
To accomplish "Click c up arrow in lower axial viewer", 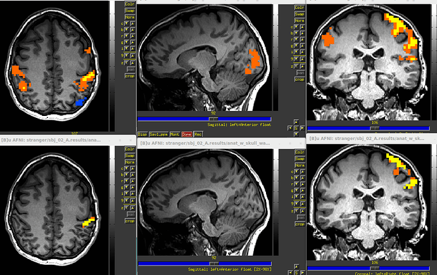I will 132,169.
